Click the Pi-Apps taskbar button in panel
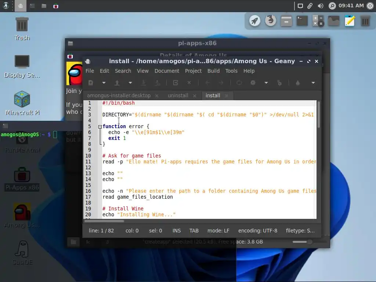 56,6
